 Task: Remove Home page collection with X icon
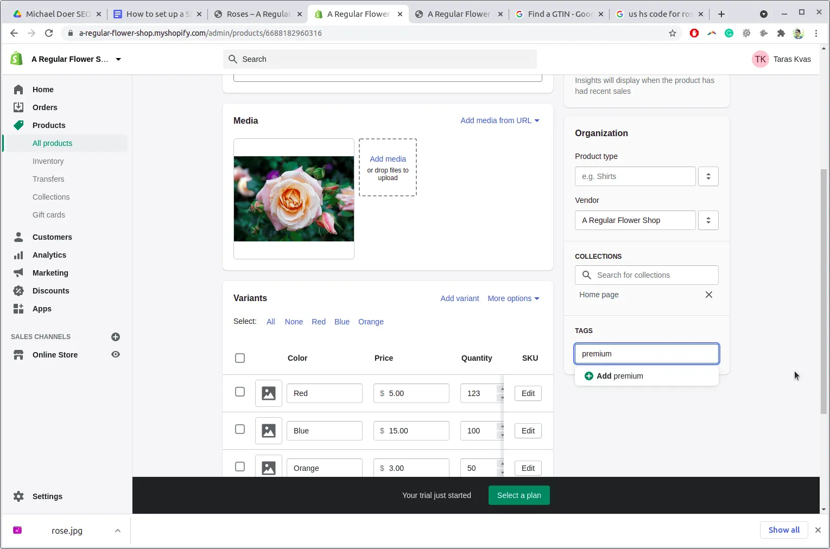(x=708, y=295)
